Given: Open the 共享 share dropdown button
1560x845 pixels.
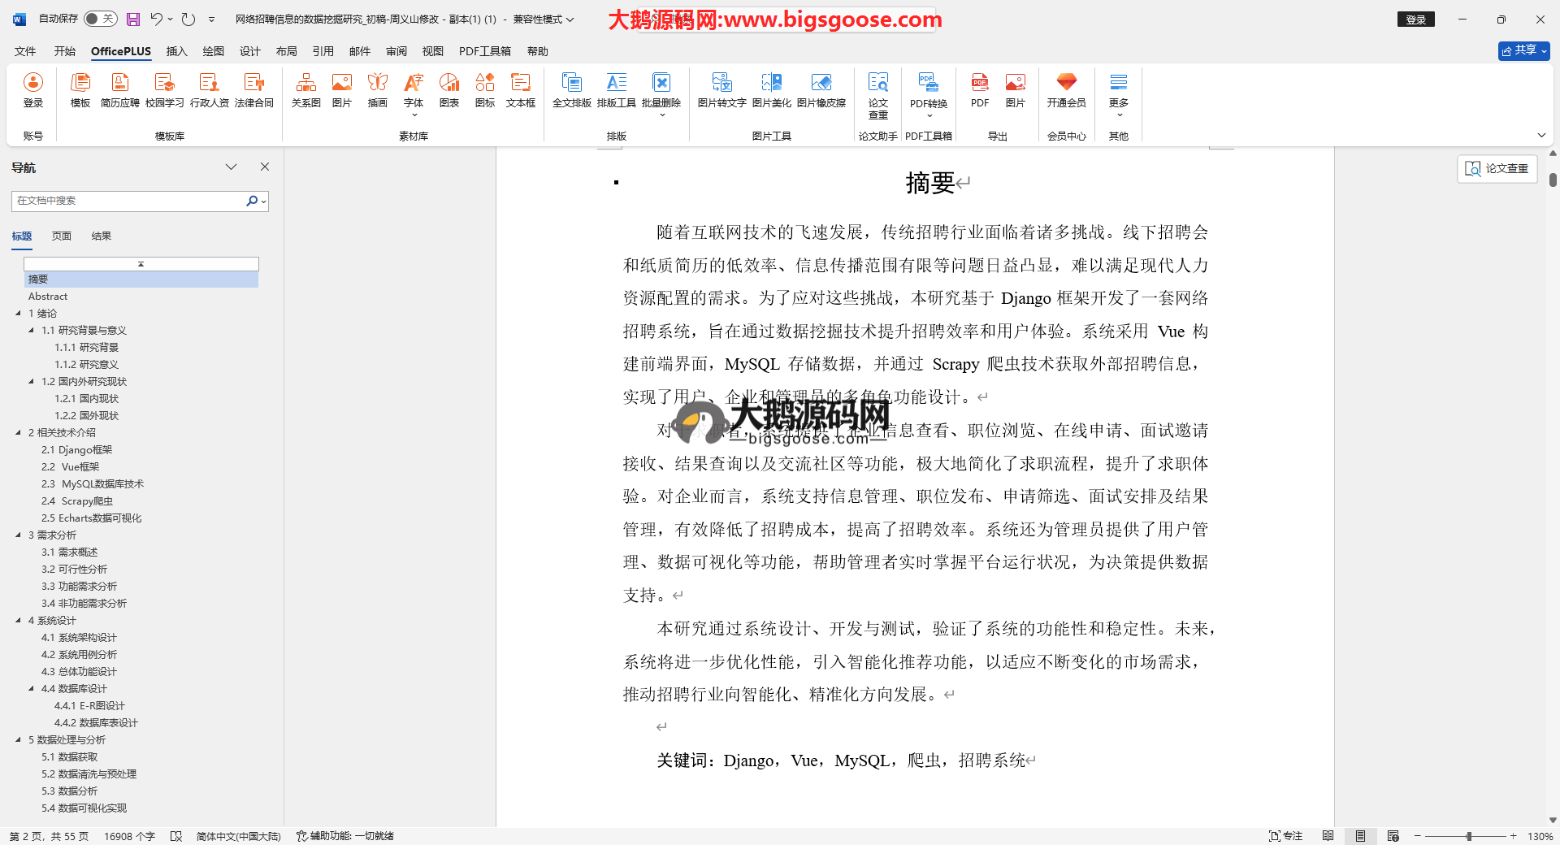Looking at the screenshot, I should click(x=1523, y=50).
